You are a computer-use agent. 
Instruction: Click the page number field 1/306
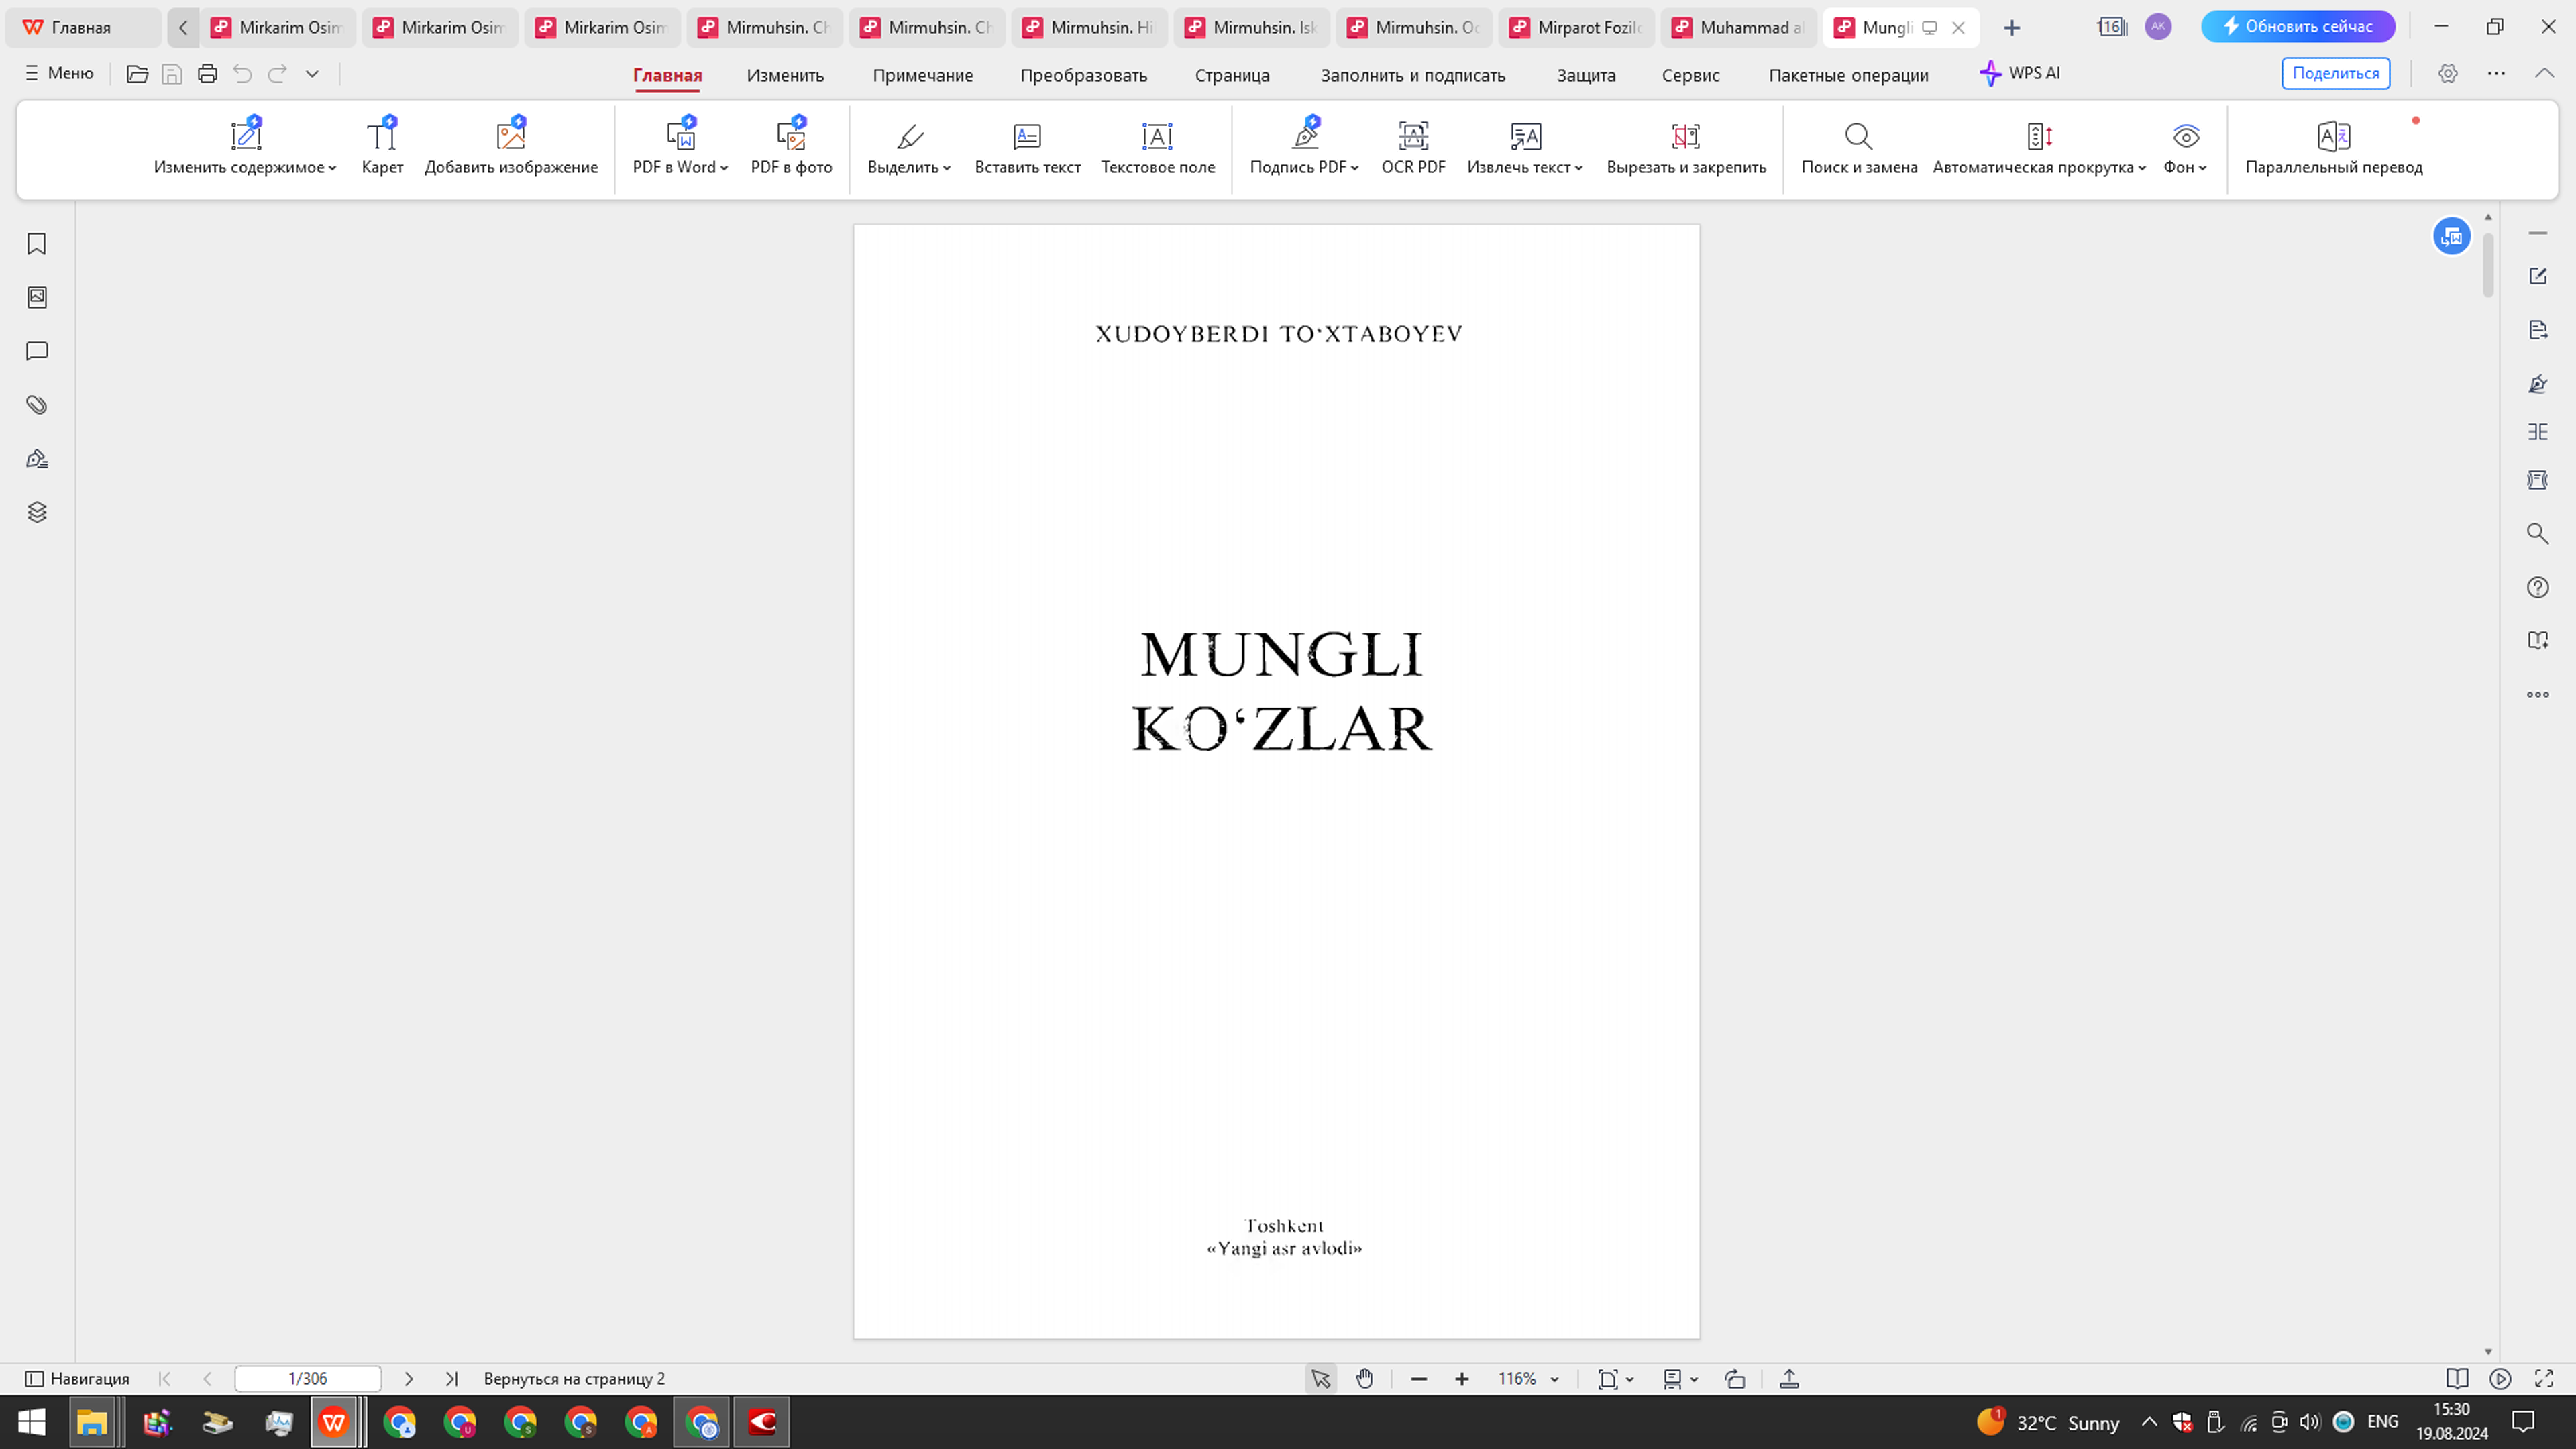(x=307, y=1378)
